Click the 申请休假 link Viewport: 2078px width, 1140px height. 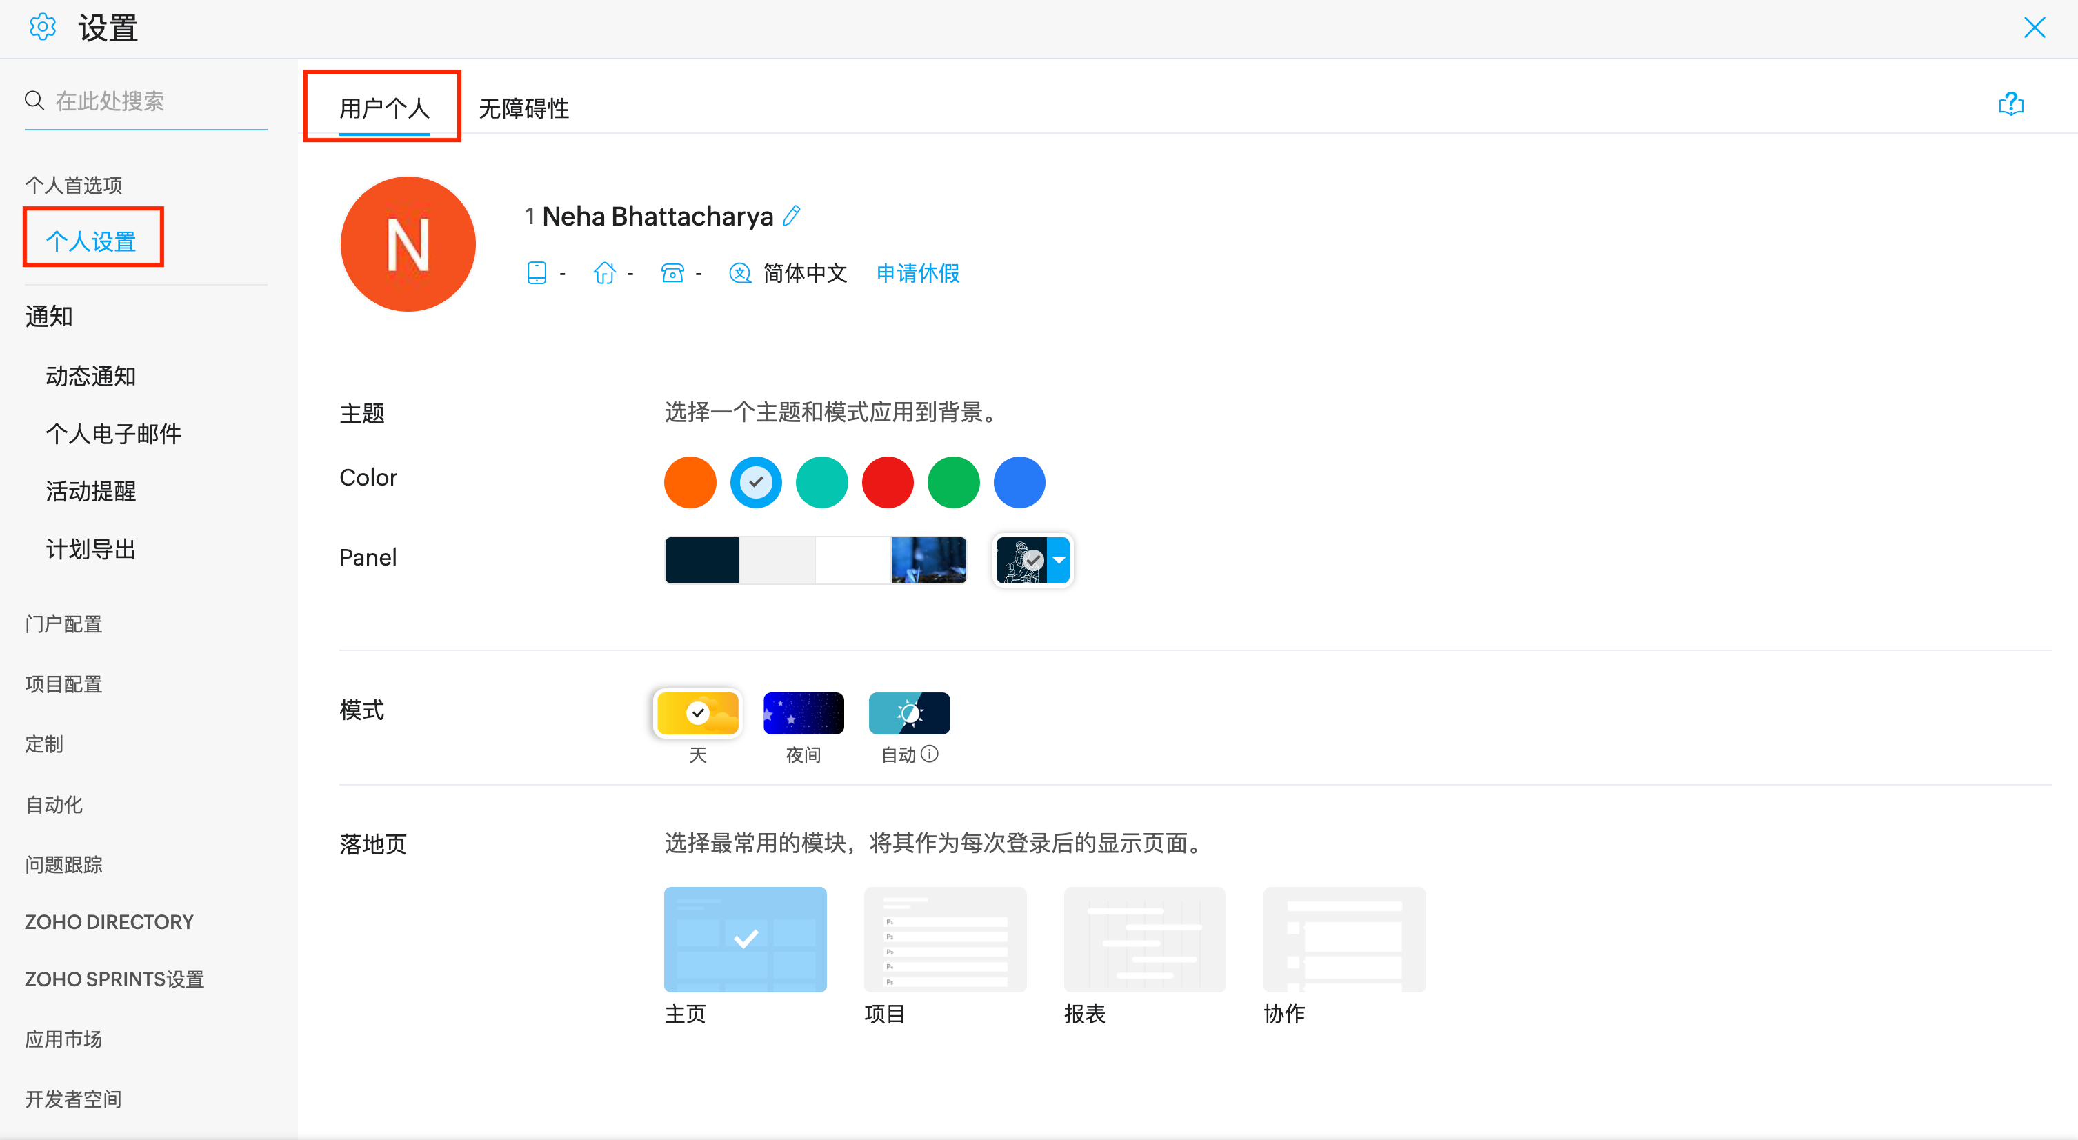point(917,274)
